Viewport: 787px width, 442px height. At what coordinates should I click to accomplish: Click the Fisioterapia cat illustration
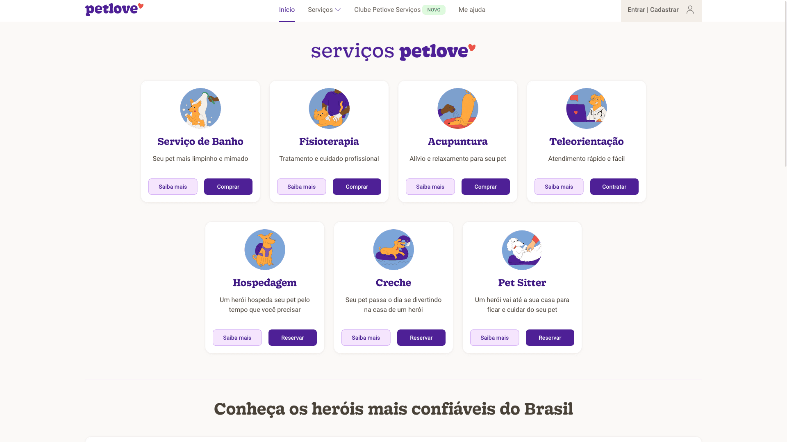(x=329, y=108)
